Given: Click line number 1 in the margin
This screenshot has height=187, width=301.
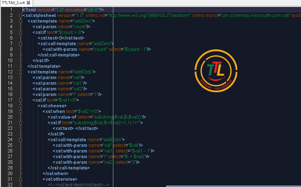Looking at the screenshot, I should point(11,10).
